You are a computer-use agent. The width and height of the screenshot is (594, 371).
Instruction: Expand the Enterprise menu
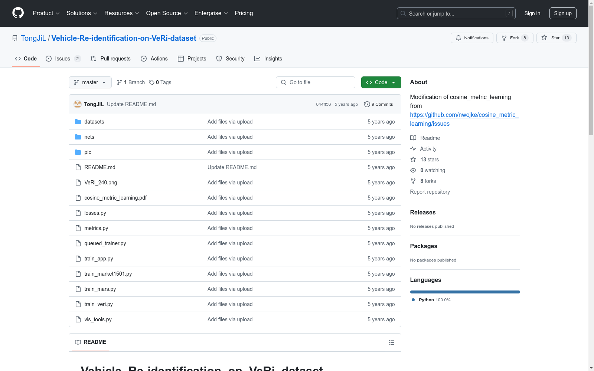click(211, 13)
